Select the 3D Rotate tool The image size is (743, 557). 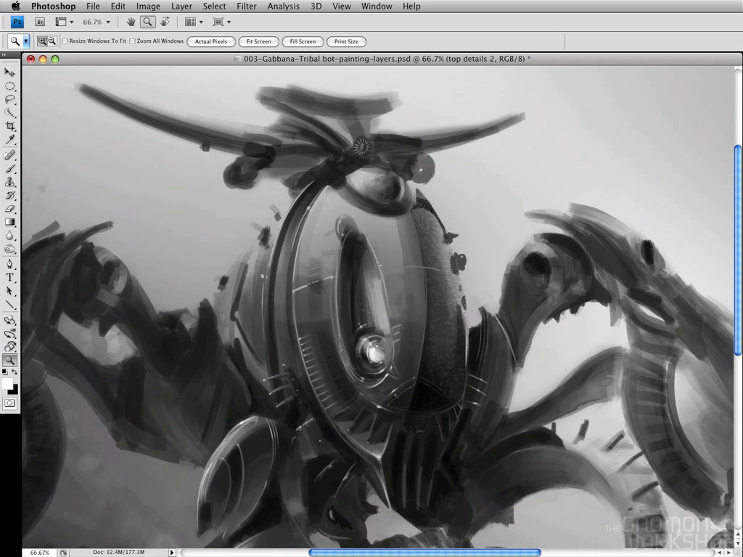pos(9,320)
